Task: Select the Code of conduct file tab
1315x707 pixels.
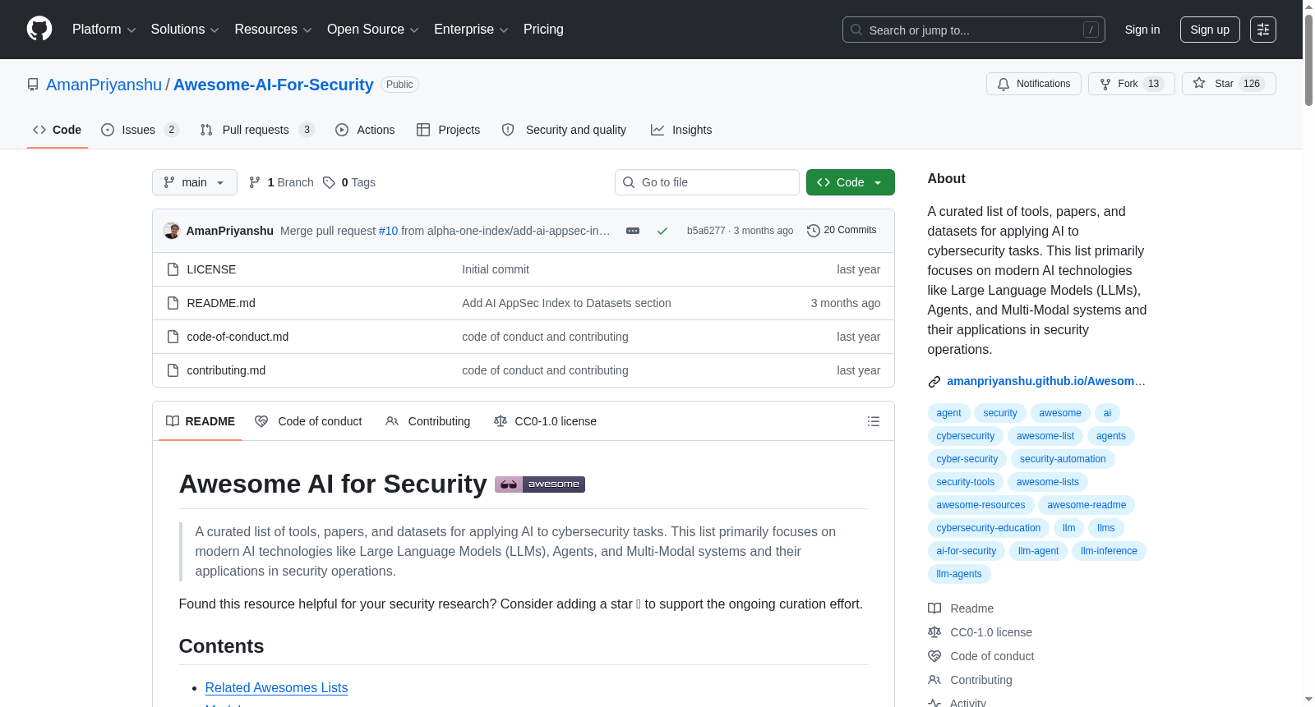Action: tap(308, 421)
